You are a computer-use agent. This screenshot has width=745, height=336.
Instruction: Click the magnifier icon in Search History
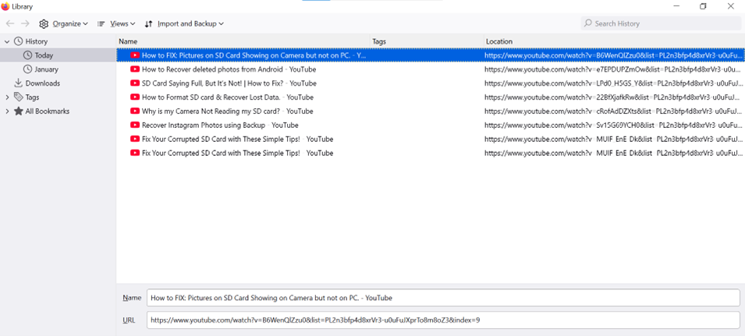[x=588, y=23]
